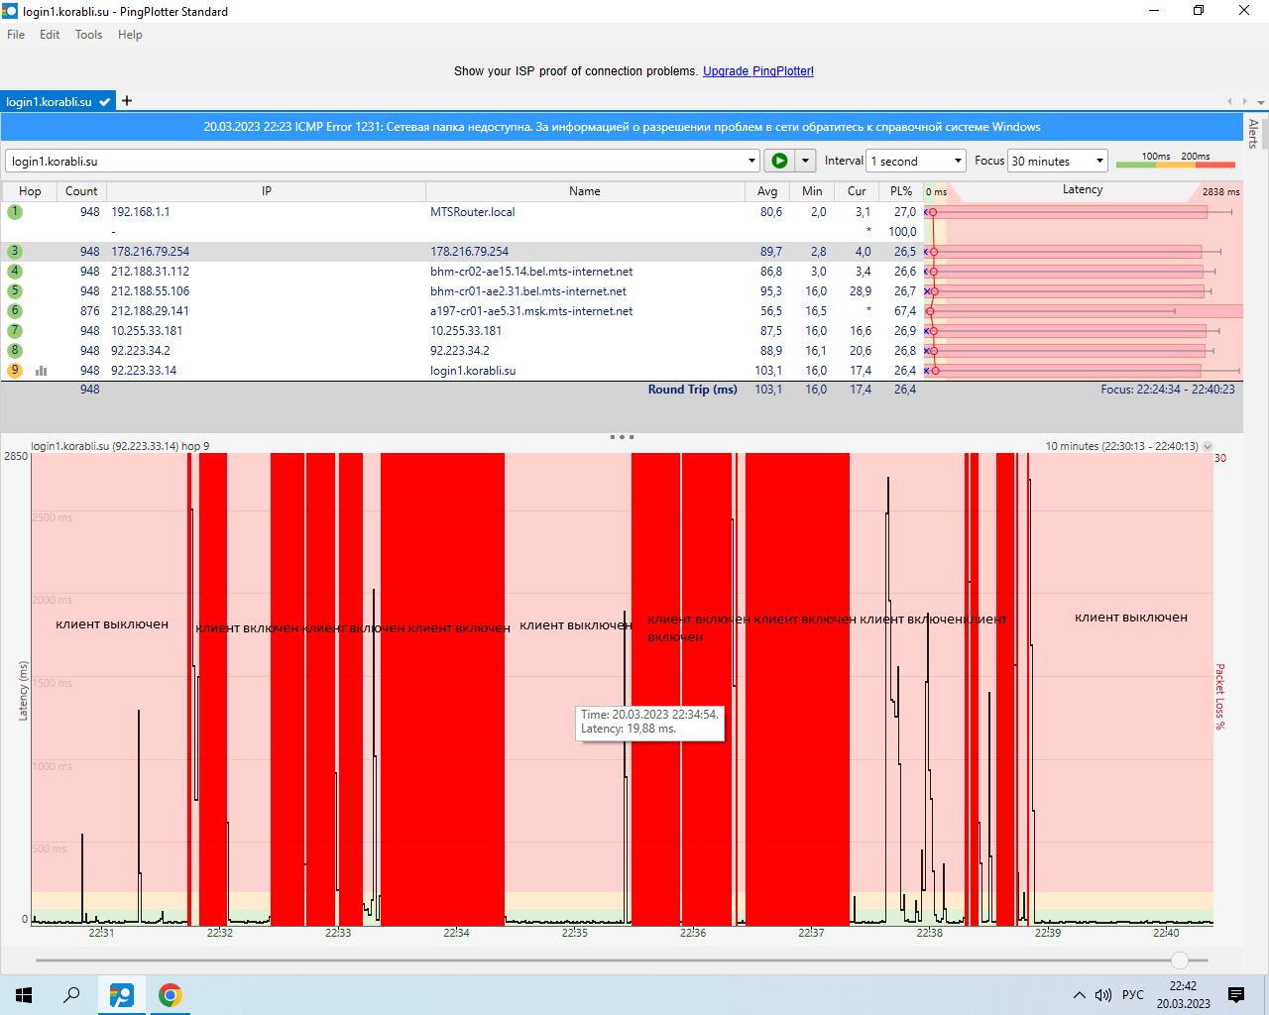Open the Windows Start menu
Viewport: 1269px width, 1015px height.
[x=24, y=995]
